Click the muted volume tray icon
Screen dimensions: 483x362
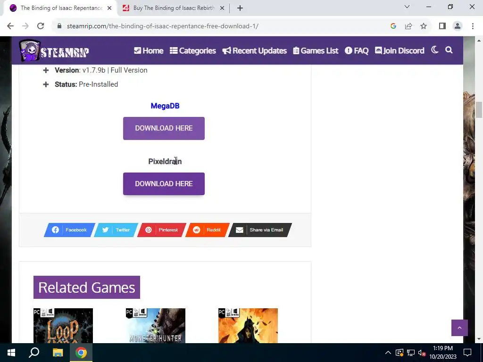pos(422,353)
